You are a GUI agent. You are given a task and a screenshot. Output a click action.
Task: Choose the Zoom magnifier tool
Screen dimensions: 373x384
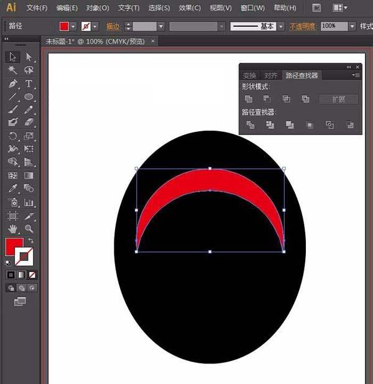coord(29,229)
